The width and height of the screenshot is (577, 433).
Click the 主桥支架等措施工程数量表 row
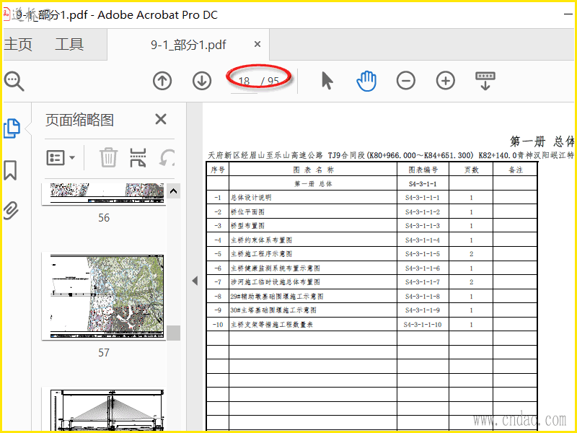tap(272, 324)
